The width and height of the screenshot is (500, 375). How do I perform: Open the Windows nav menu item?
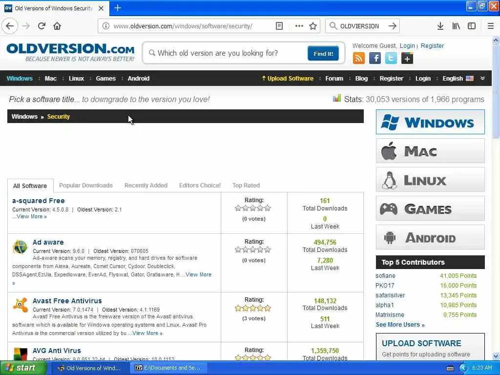pos(20,79)
